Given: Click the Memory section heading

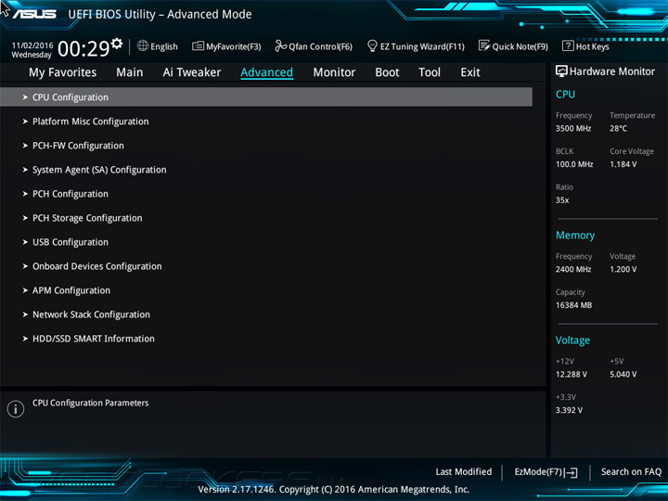Looking at the screenshot, I should 574,235.
